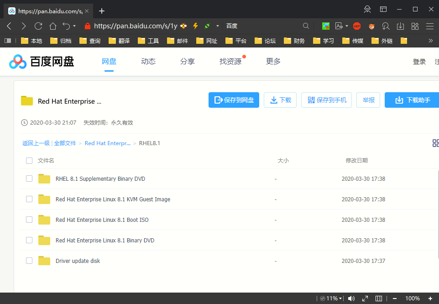Click the split-view columns icon in status bar
Image resolution: width=439 pixels, height=304 pixels.
pyautogui.click(x=378, y=299)
